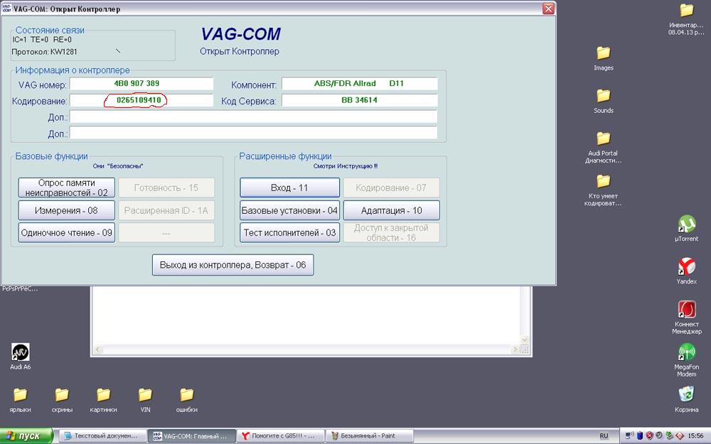
Task: Click Опрос памяти неисправностей - 02 button
Action: [x=66, y=188]
